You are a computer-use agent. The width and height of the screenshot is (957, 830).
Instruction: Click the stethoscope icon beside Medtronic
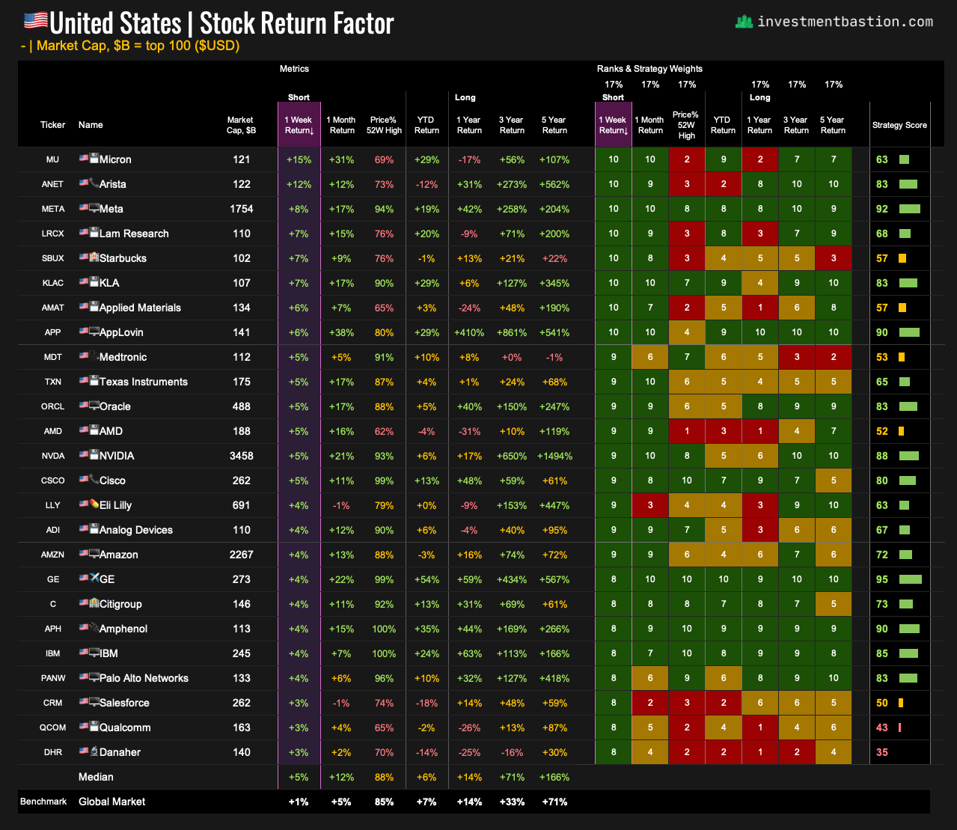[x=94, y=356]
